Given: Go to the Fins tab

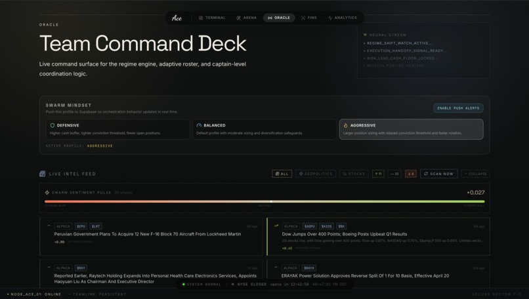Looking at the screenshot, I should click(308, 18).
